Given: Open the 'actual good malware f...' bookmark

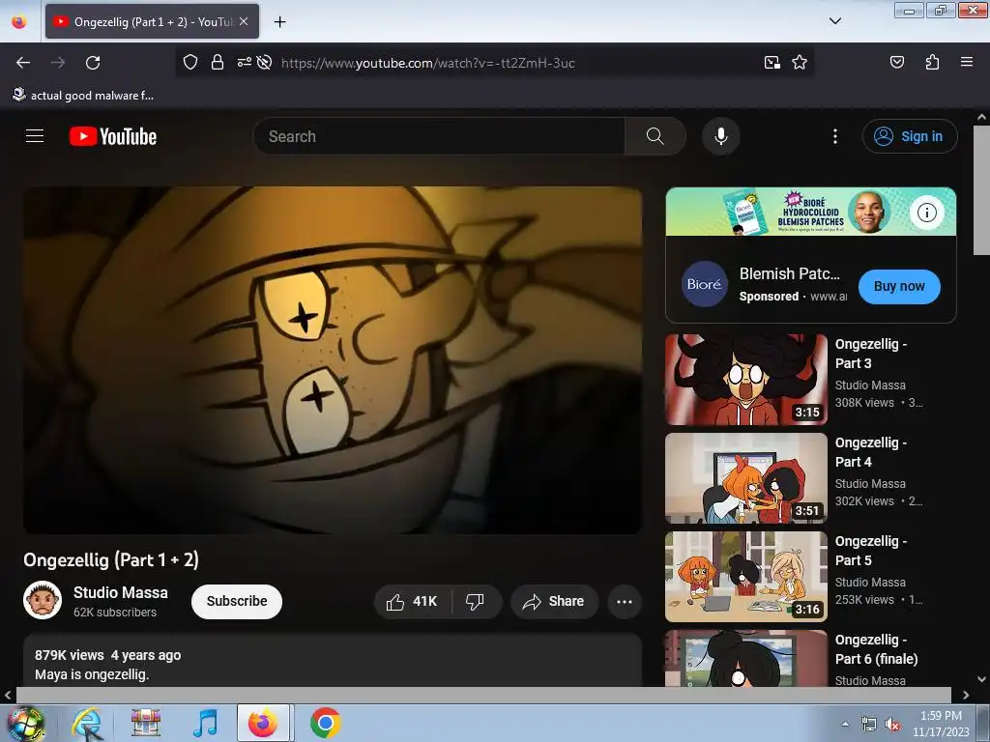Looking at the screenshot, I should (83, 96).
